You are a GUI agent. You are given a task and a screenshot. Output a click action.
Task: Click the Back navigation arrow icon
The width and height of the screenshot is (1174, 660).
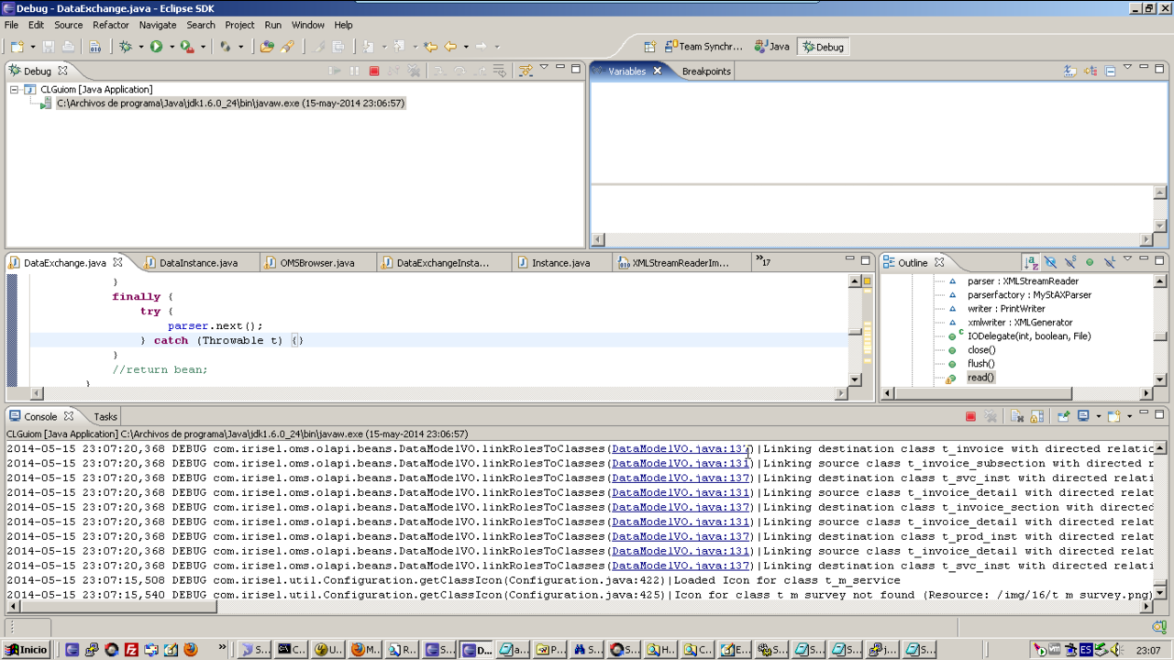(x=450, y=47)
